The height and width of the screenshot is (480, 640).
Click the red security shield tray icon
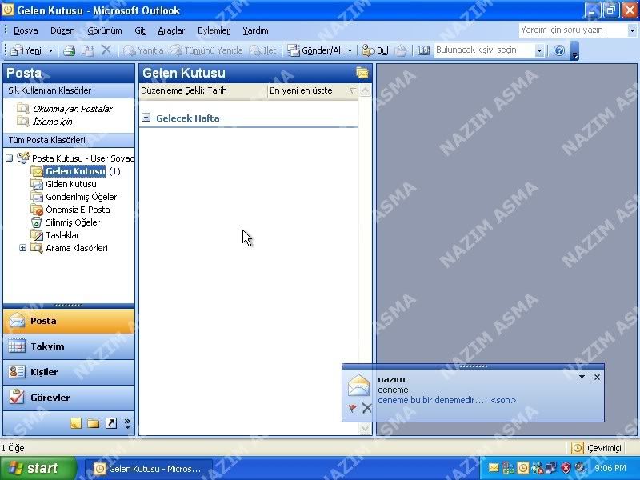pos(566,468)
